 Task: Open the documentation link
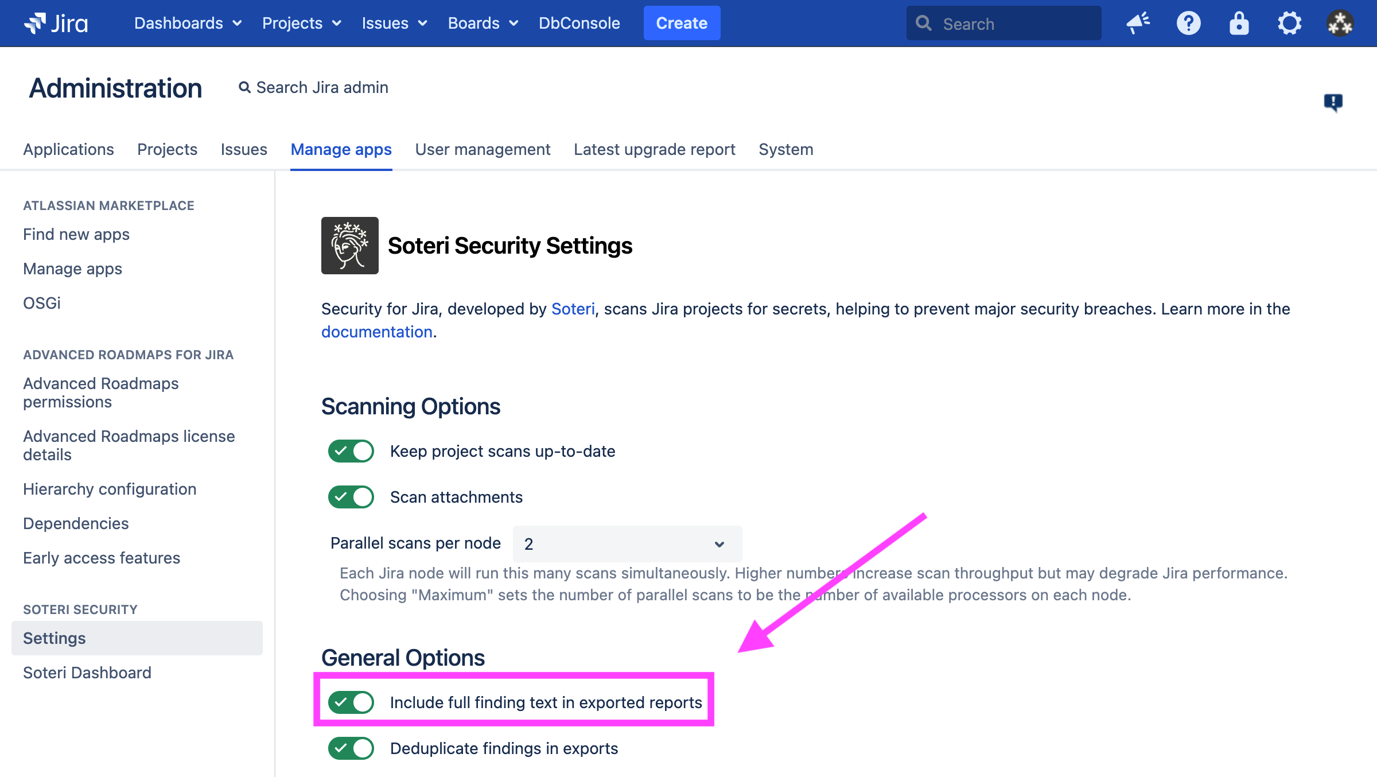376,332
